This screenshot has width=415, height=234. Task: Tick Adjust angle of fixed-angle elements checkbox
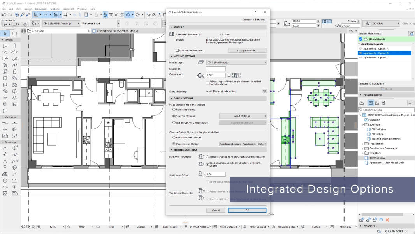pyautogui.click(x=207, y=83)
